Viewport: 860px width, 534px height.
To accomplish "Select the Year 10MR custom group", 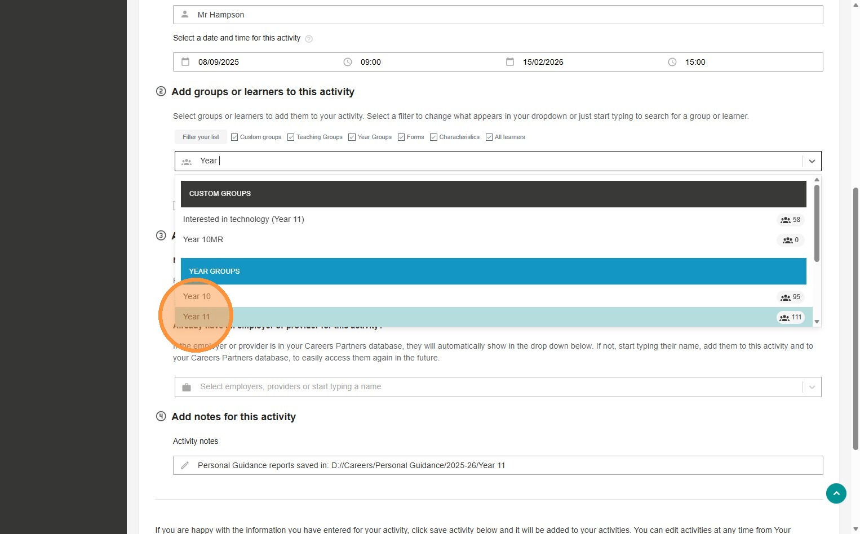I will coord(494,239).
